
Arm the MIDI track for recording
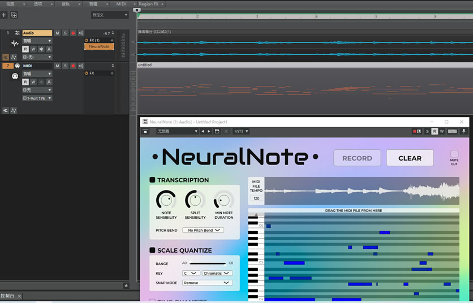click(x=73, y=66)
